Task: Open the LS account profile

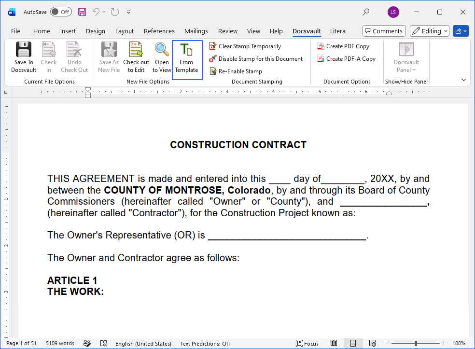Action: tap(393, 12)
